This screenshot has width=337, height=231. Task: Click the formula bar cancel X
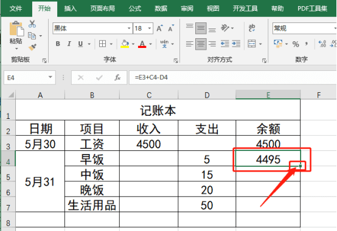tap(80, 78)
